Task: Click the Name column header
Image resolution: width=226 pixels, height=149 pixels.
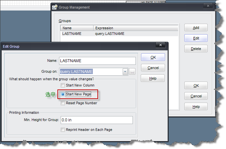Action: [x=77, y=28]
